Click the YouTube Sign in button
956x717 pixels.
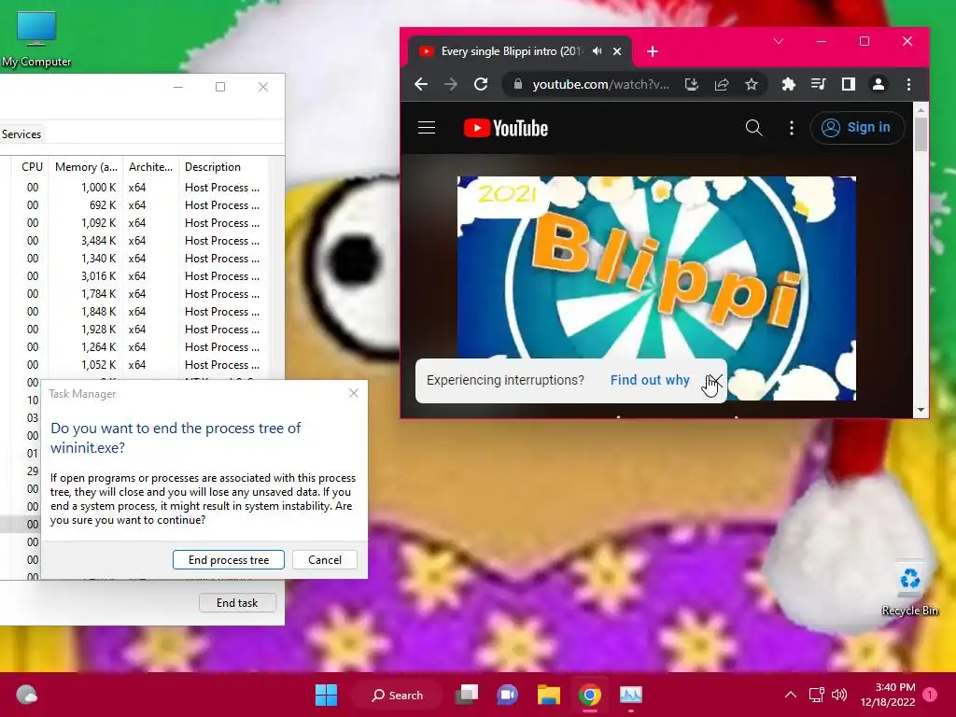[x=857, y=127]
